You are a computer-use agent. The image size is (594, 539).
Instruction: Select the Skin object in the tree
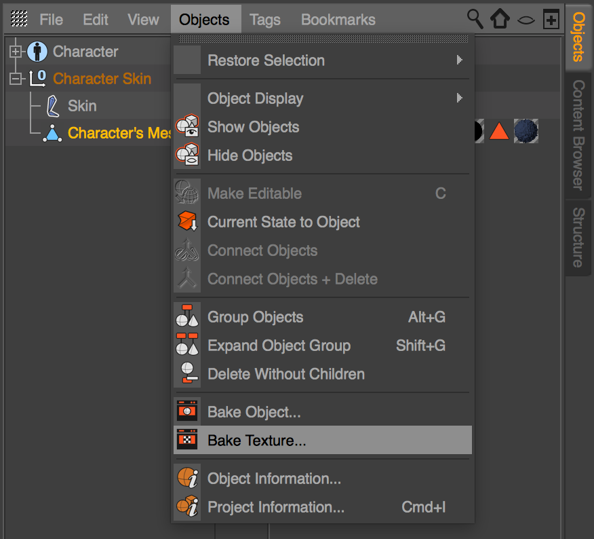81,106
